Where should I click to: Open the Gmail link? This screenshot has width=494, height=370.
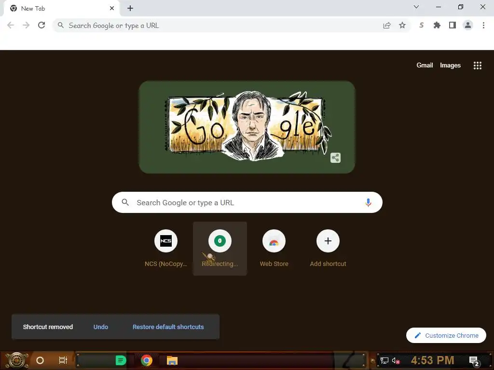[425, 65]
